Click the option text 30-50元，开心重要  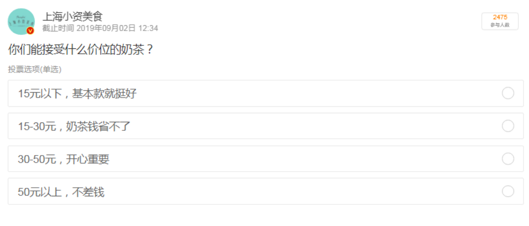coord(63,159)
